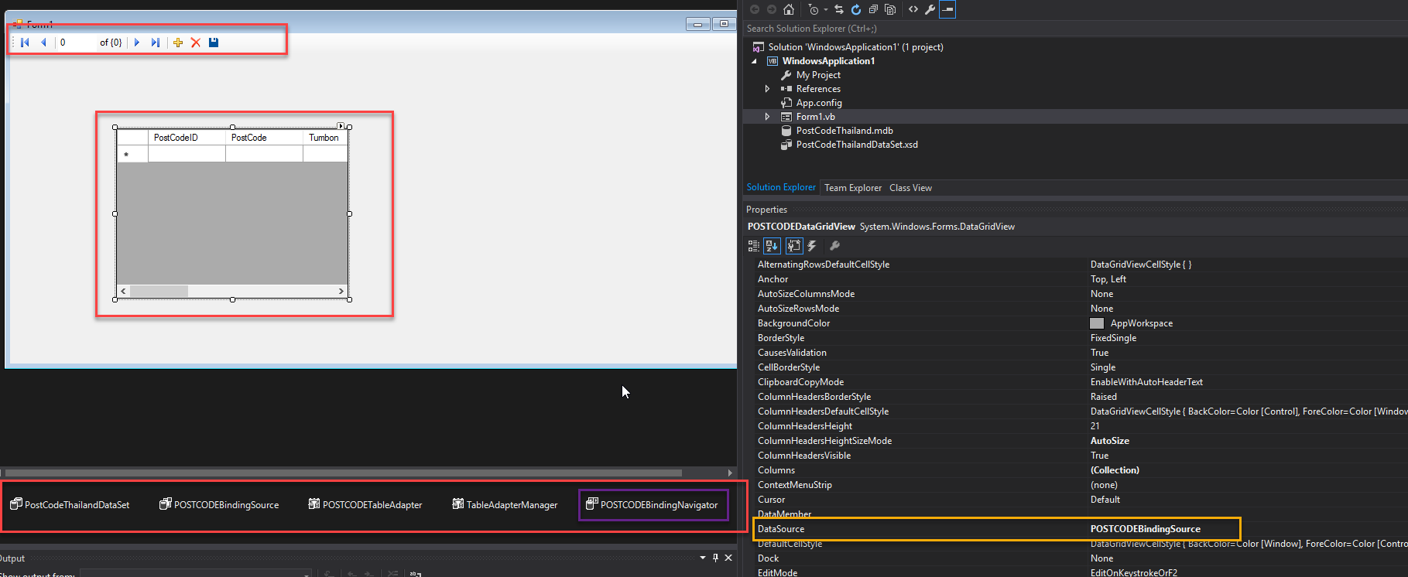Collapse the WindowsApplication1 project node
Screen dimensions: 1408x577
pyautogui.click(x=755, y=61)
